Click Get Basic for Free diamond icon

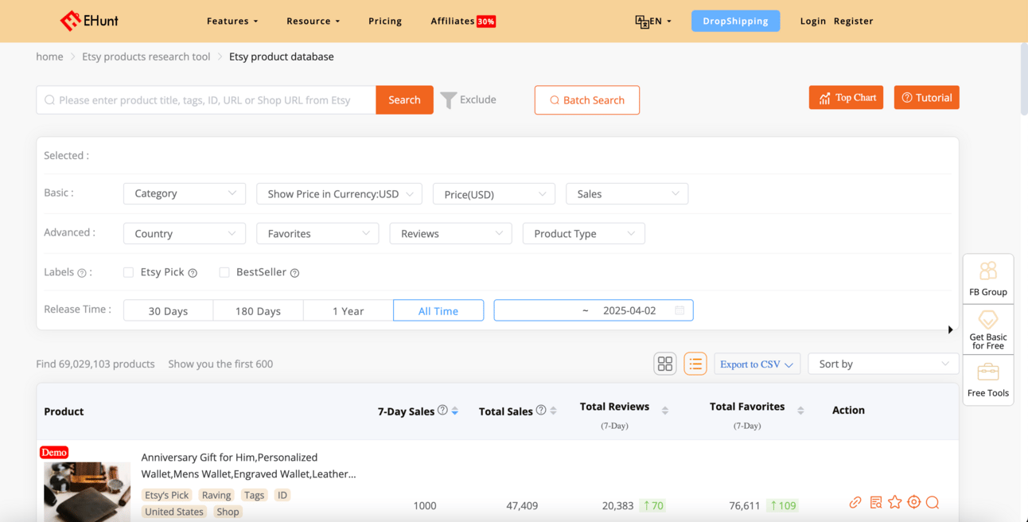988,320
